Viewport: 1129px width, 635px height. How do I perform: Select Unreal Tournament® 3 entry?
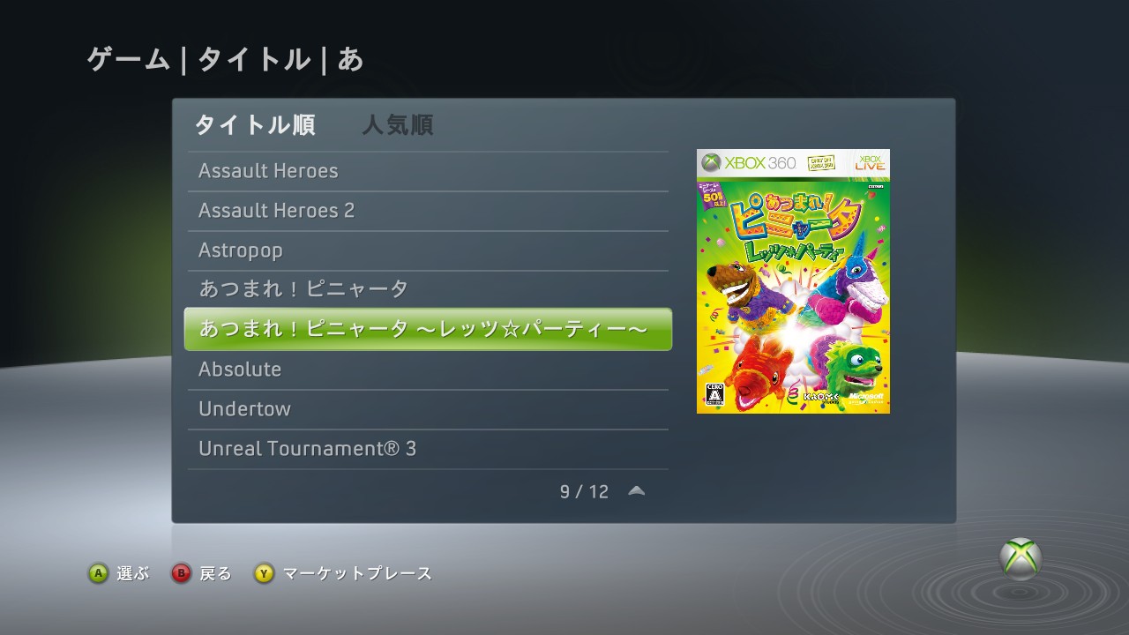pos(428,449)
